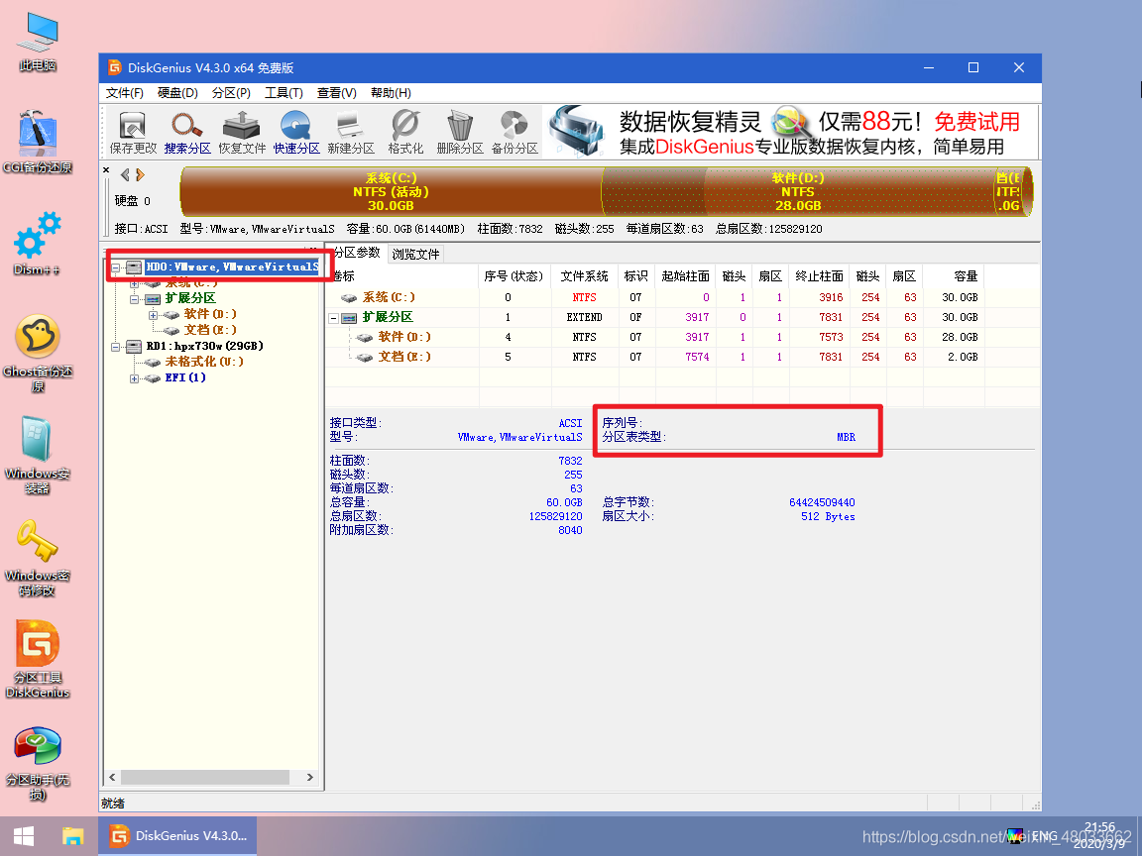Collapse the RD1:hpx730w tree node
1142x856 pixels.
pyautogui.click(x=115, y=347)
